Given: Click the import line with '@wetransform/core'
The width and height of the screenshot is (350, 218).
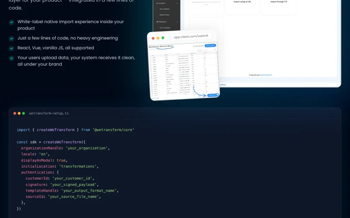Looking at the screenshot, I should click(76, 130).
